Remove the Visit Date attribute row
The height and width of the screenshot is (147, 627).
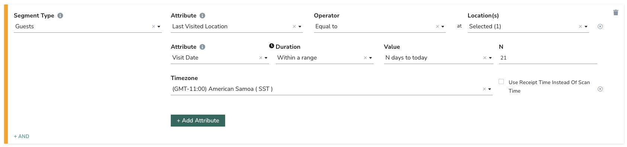click(x=600, y=89)
